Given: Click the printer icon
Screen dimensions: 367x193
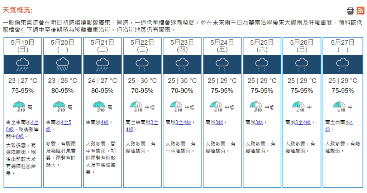Looking at the screenshot, I should [x=351, y=11].
